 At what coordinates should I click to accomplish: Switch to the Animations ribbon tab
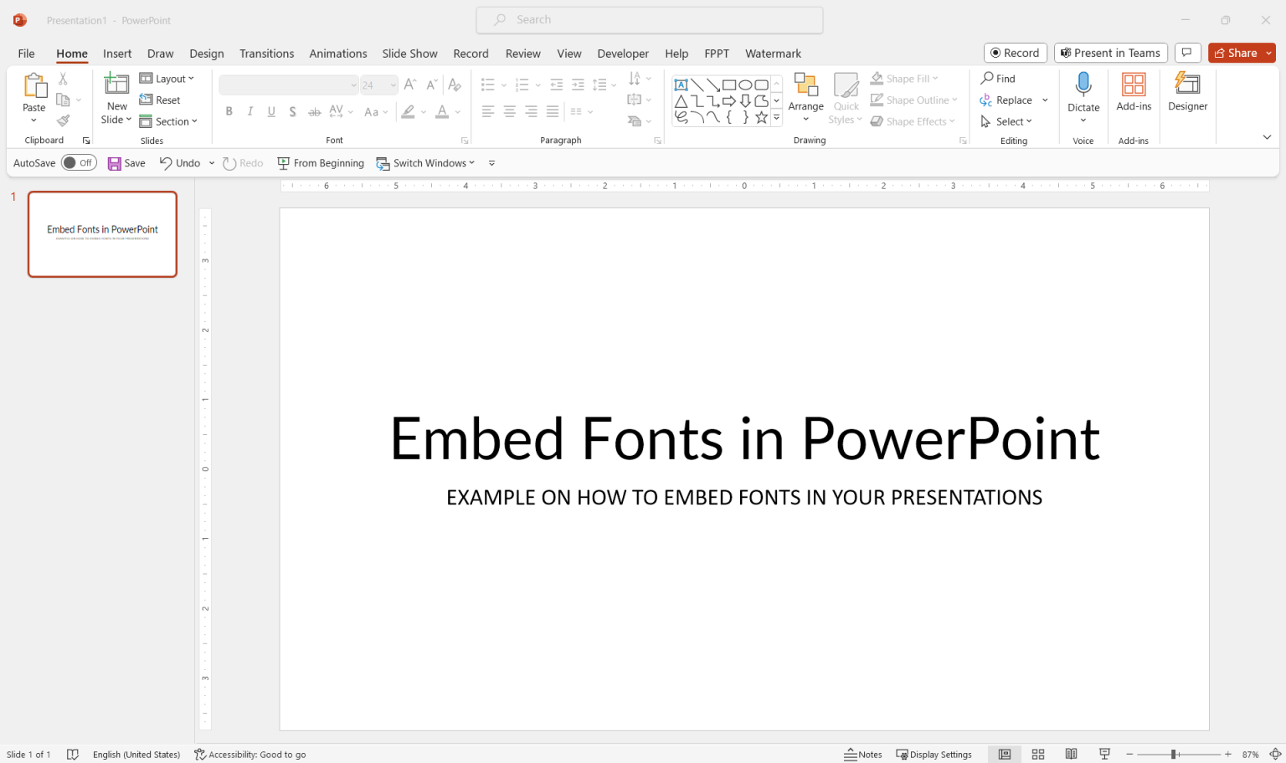click(337, 53)
